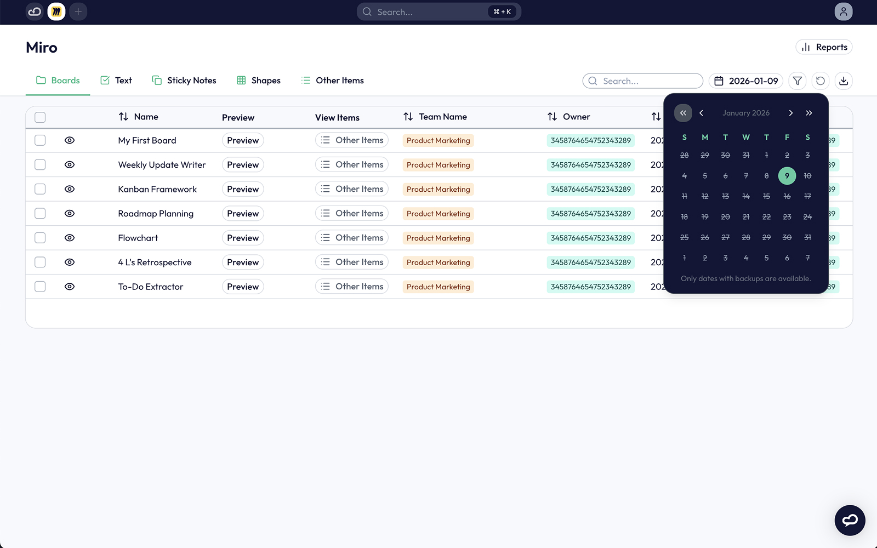Click eye icon for Flowchart row

point(70,238)
